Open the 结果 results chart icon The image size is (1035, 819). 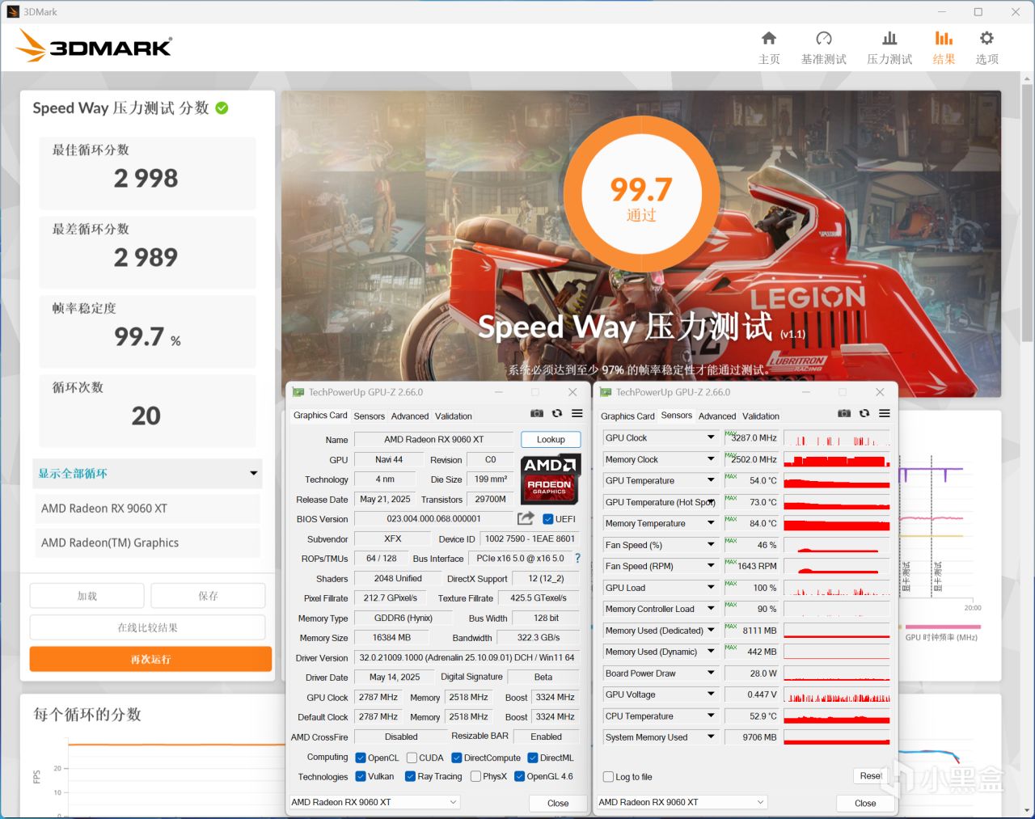point(944,38)
